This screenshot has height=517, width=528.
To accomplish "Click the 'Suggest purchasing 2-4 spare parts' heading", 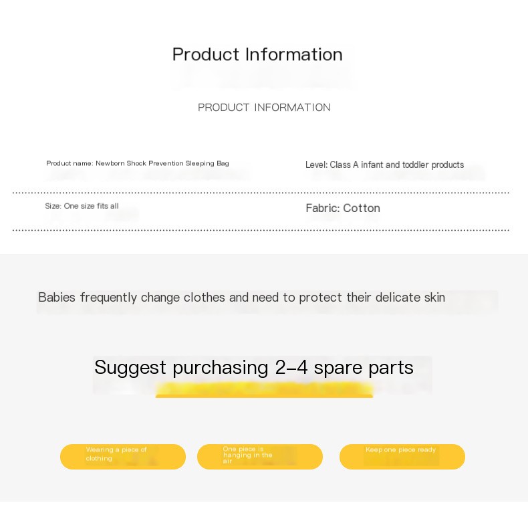I will (253, 368).
